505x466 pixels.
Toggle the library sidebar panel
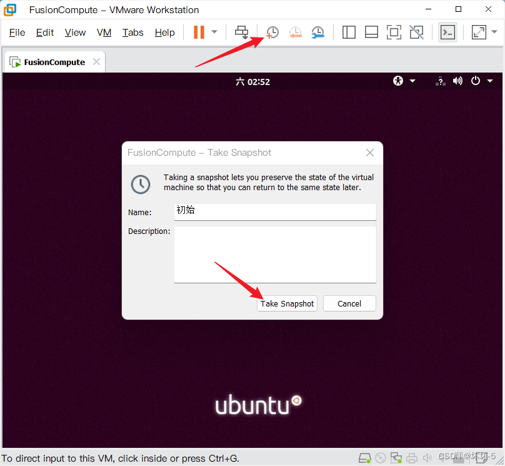pyautogui.click(x=349, y=33)
